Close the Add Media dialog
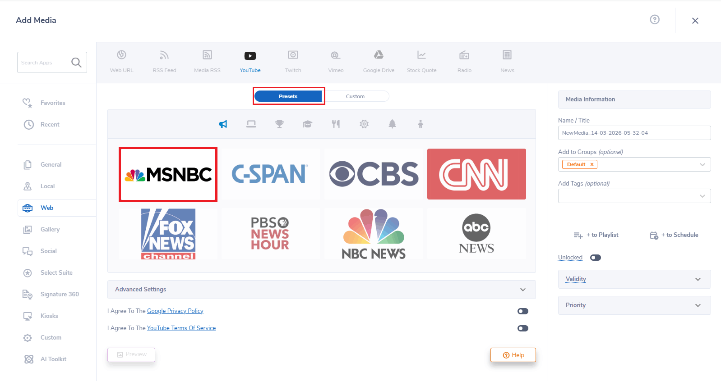The image size is (721, 381). coord(695,21)
